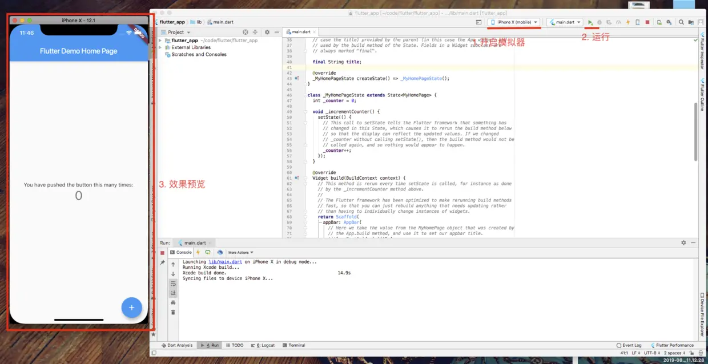Open Flutter Performance in the status bar
Viewport: 708px width, 364px height.
point(671,345)
